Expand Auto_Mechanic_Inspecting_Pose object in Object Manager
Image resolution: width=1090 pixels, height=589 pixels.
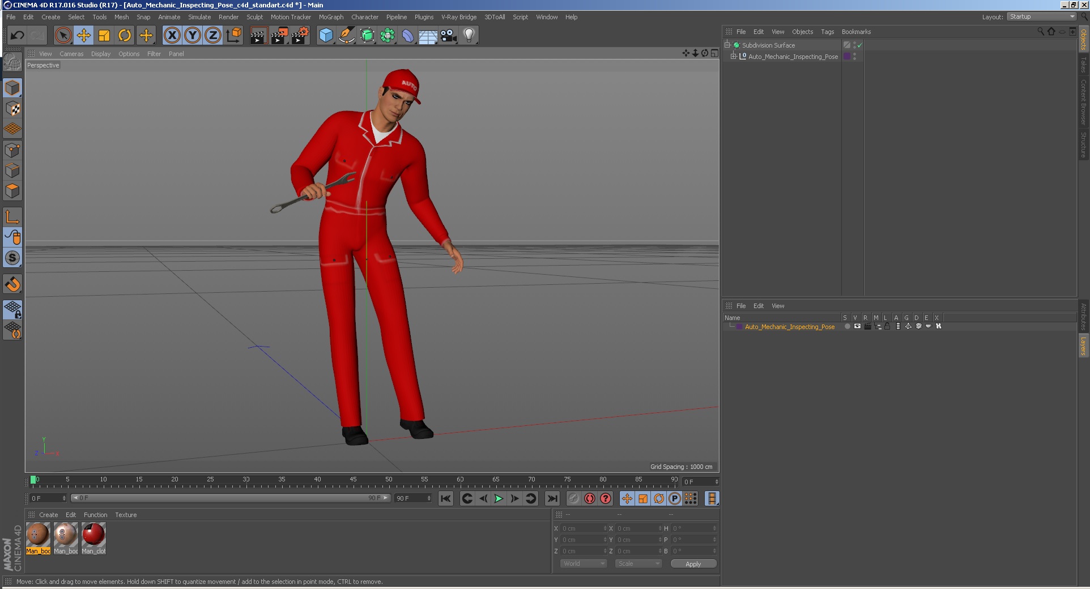(x=734, y=56)
